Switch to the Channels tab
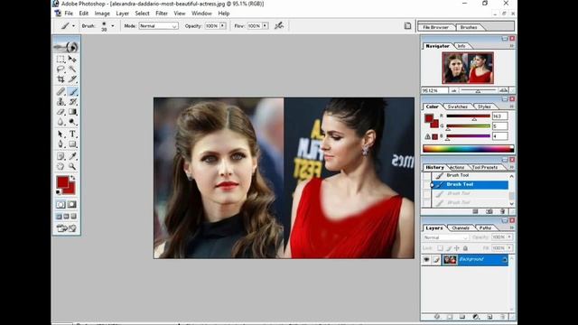 point(461,228)
